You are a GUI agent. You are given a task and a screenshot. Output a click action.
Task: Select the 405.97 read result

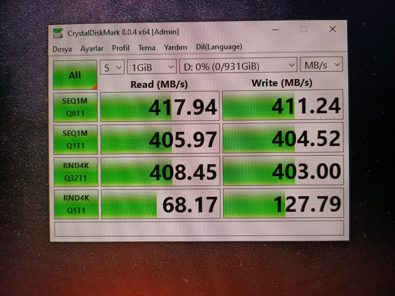[160, 139]
